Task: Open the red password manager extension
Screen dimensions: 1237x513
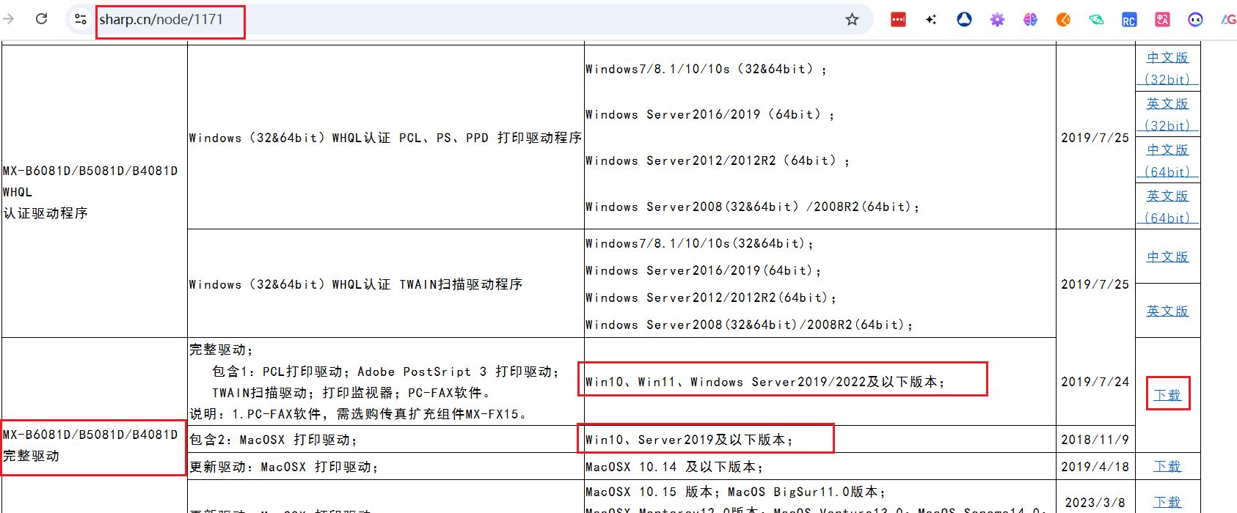Action: click(898, 20)
